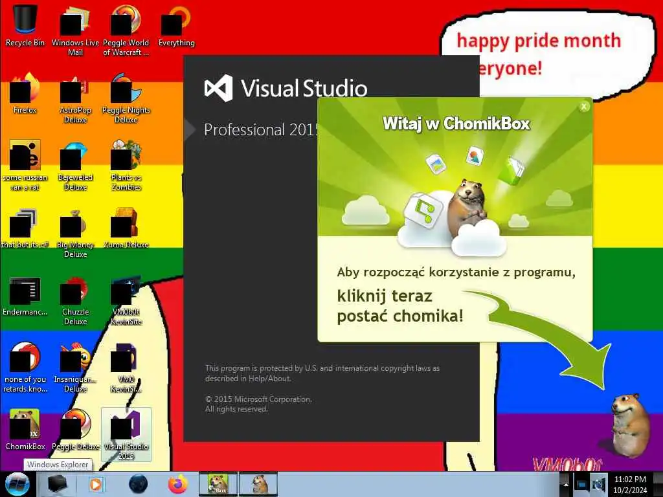
Task: Open the 'that but its c#' desktop icon
Action: pyautogui.click(x=25, y=228)
